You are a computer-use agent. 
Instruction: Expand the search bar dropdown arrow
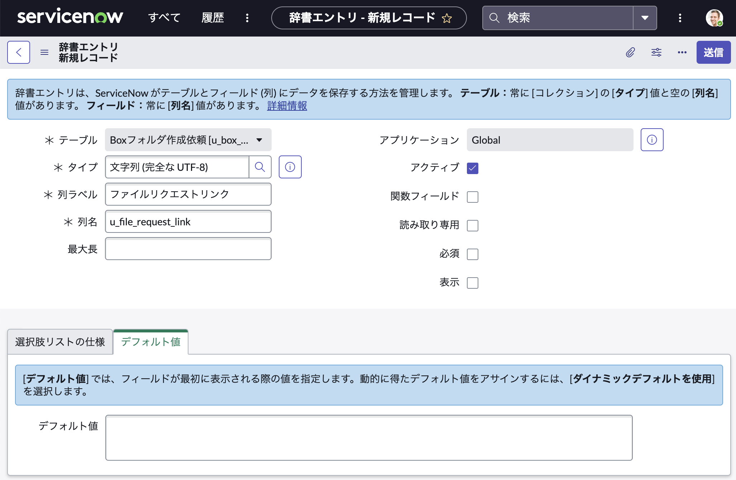(645, 18)
